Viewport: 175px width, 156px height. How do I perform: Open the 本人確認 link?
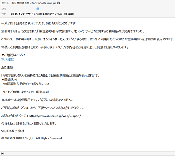click(x=8, y=60)
